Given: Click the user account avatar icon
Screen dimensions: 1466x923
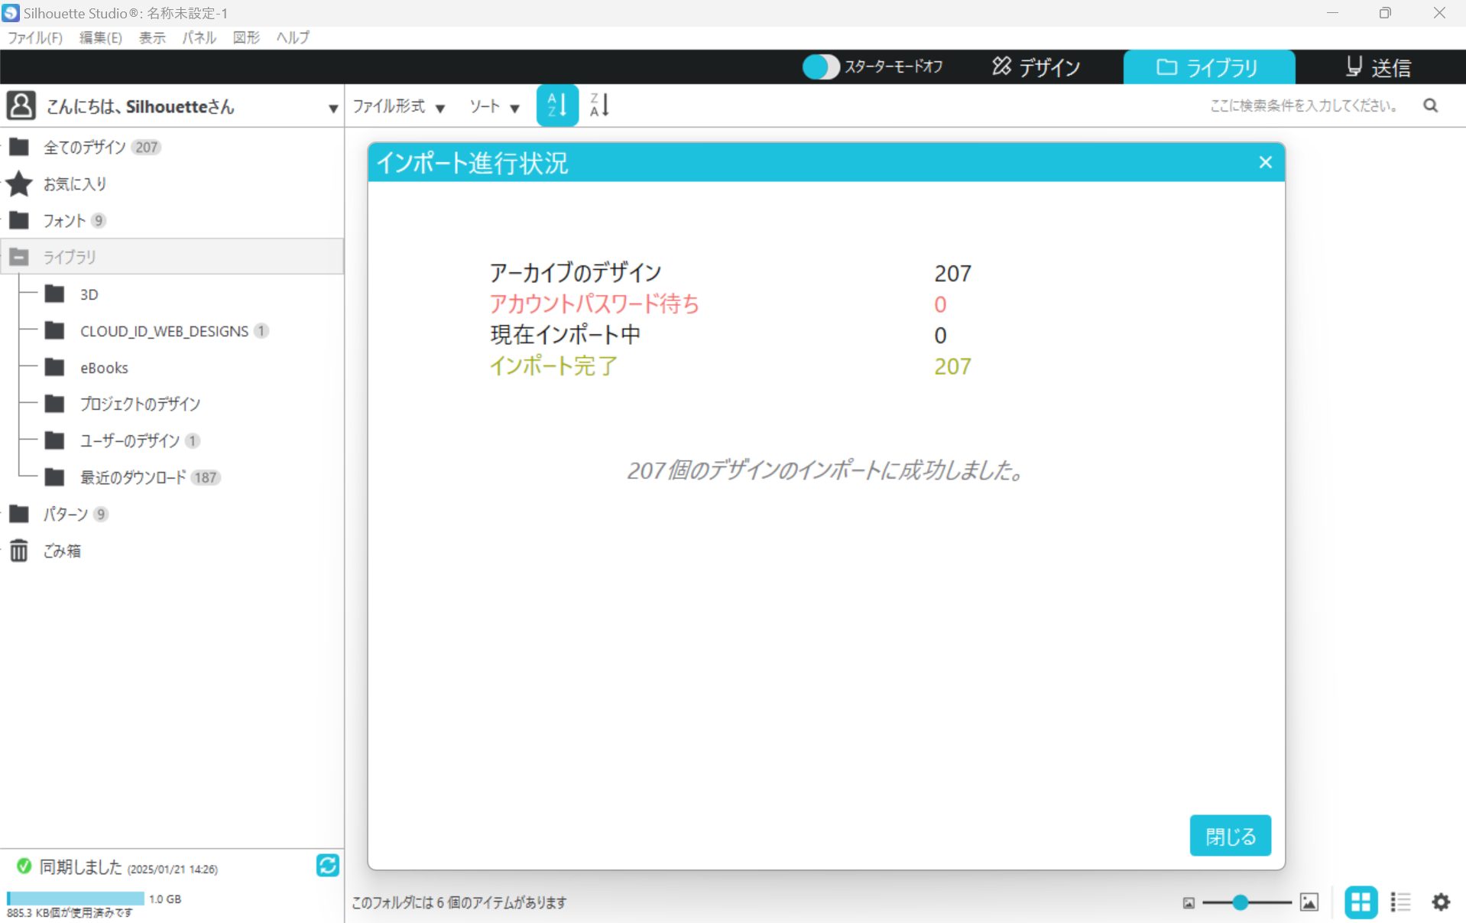Looking at the screenshot, I should pos(21,106).
